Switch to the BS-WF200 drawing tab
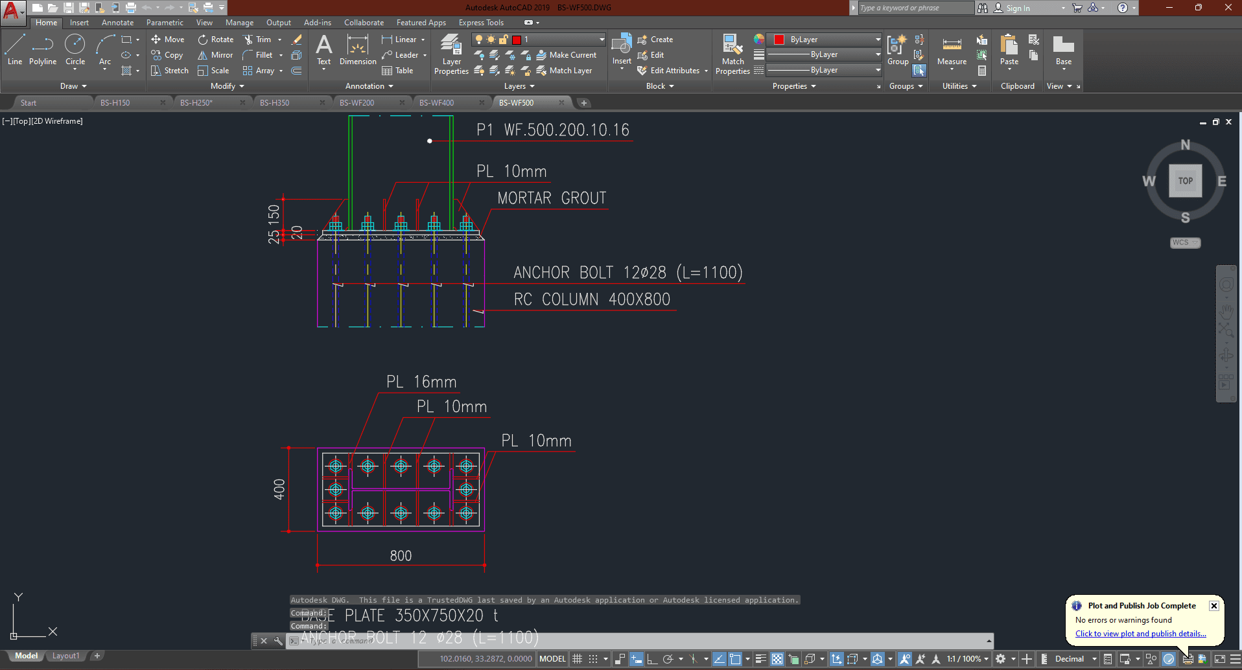 tap(357, 103)
